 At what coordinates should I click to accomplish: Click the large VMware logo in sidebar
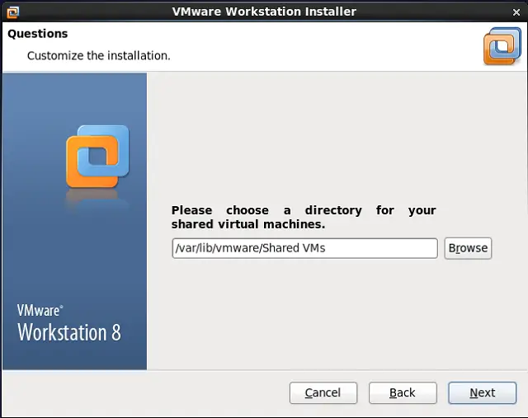(x=97, y=155)
